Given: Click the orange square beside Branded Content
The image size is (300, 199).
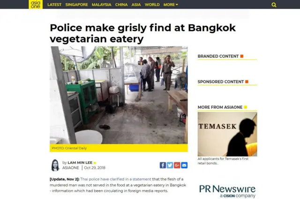Looking at the screenshot, I should pos(242,56).
